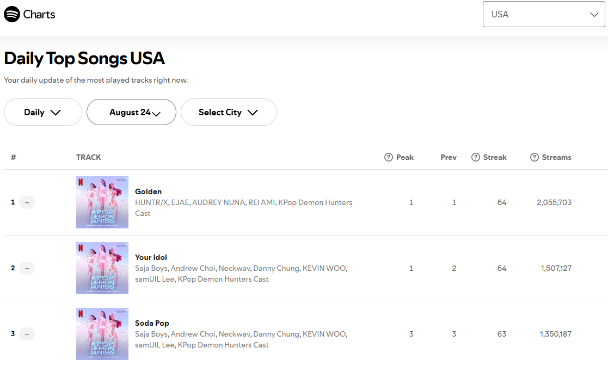608x366 pixels.
Task: Click the Soda Pop album artwork
Action: click(x=102, y=334)
